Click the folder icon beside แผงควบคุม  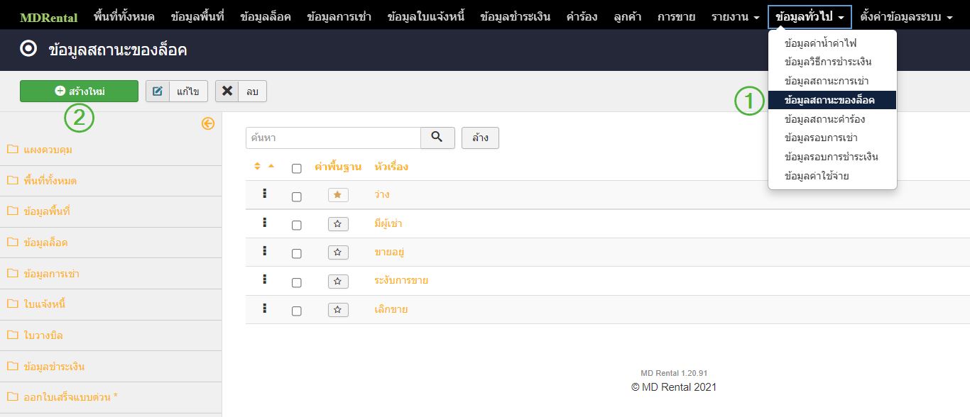click(x=12, y=150)
